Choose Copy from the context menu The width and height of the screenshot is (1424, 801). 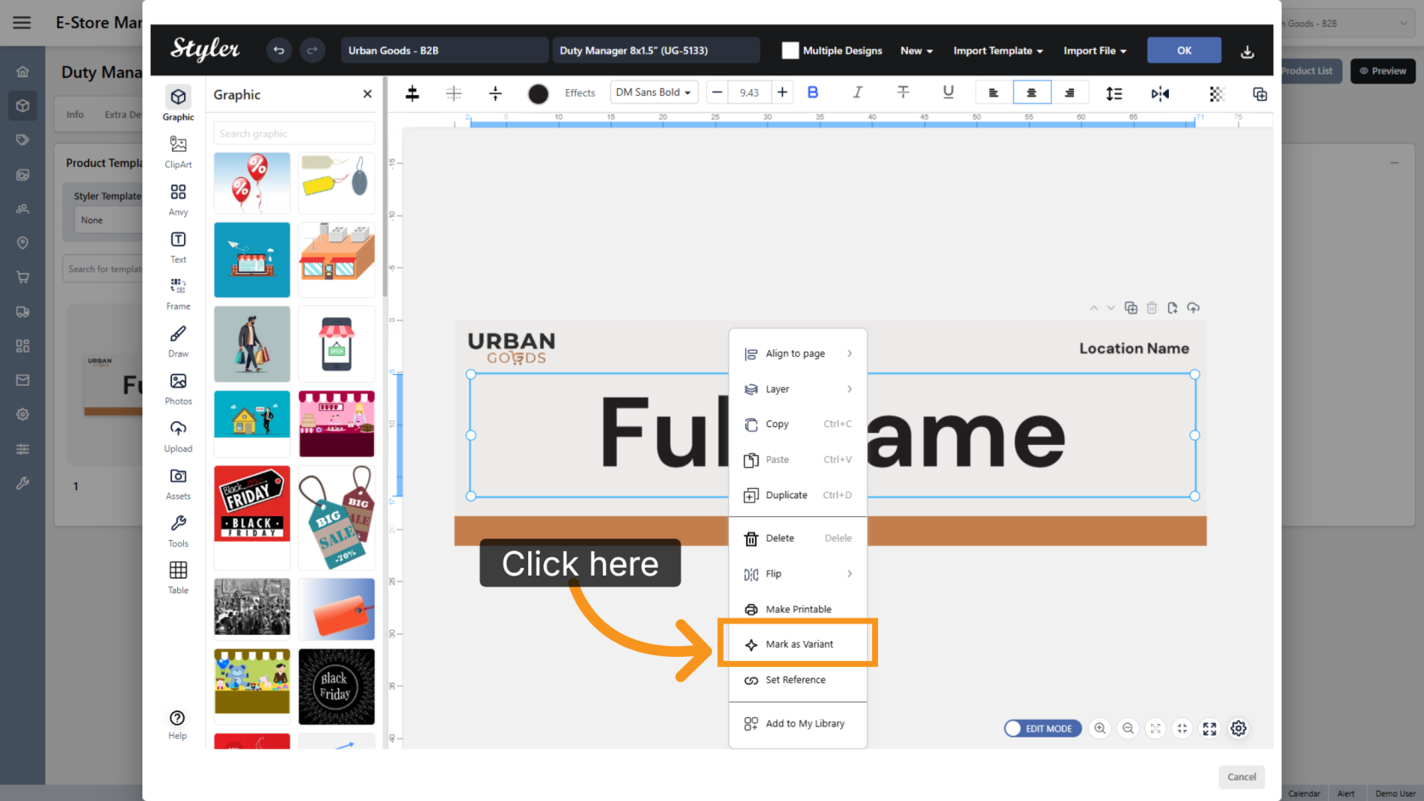coord(798,424)
